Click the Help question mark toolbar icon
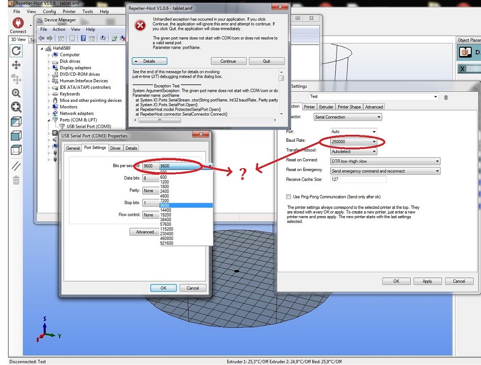This screenshot has height=365, width=481. 83,38
